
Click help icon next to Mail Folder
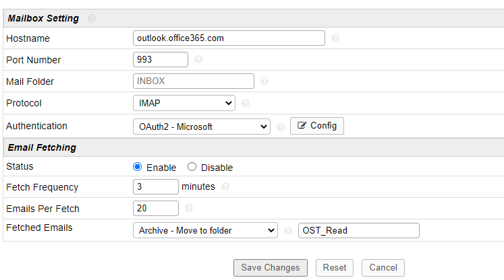[264, 81]
